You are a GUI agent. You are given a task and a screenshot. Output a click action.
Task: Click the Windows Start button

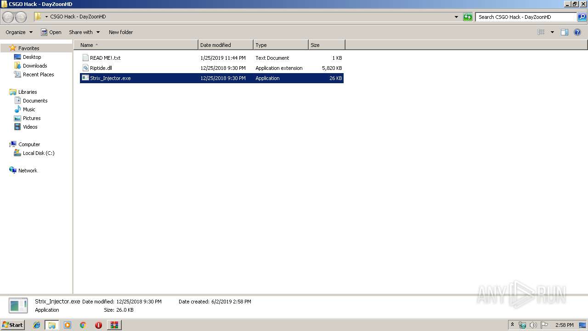(x=12, y=325)
